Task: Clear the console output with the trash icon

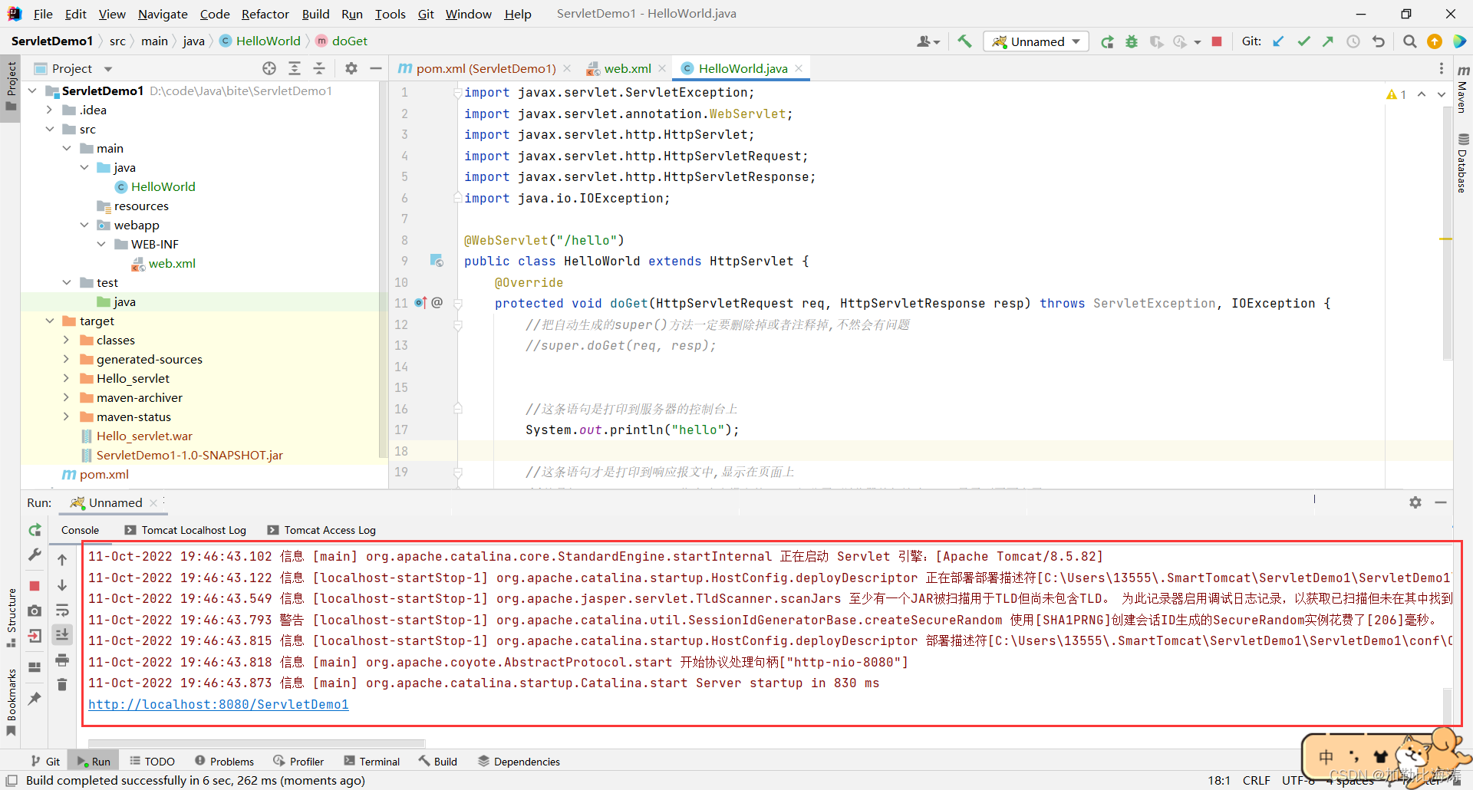Action: 63,684
